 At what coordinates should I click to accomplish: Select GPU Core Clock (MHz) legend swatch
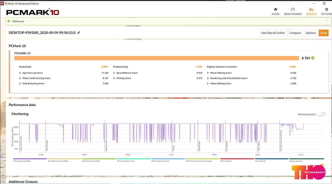click(x=99, y=159)
